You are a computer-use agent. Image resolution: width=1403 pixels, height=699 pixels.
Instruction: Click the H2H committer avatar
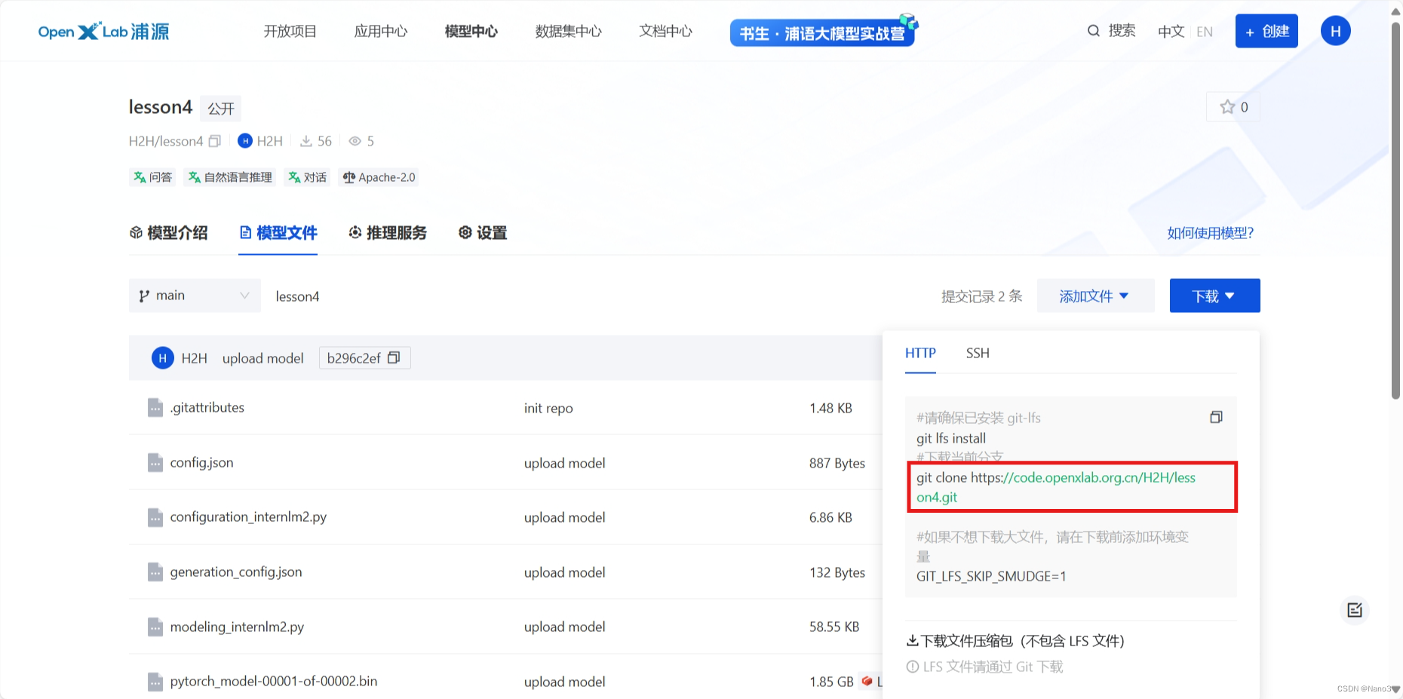point(163,357)
